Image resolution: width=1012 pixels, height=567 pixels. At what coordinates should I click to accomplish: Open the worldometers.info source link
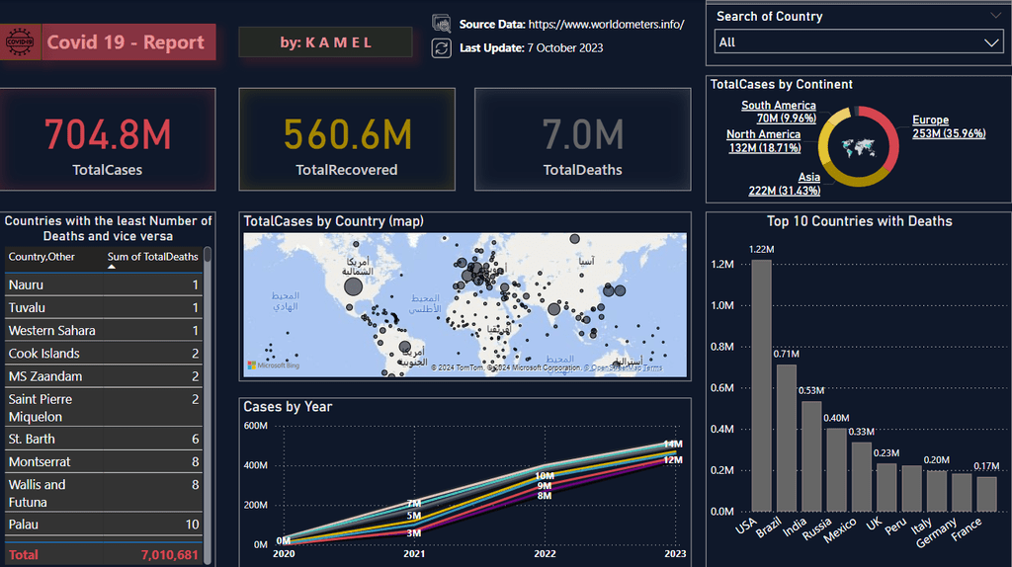pos(606,24)
